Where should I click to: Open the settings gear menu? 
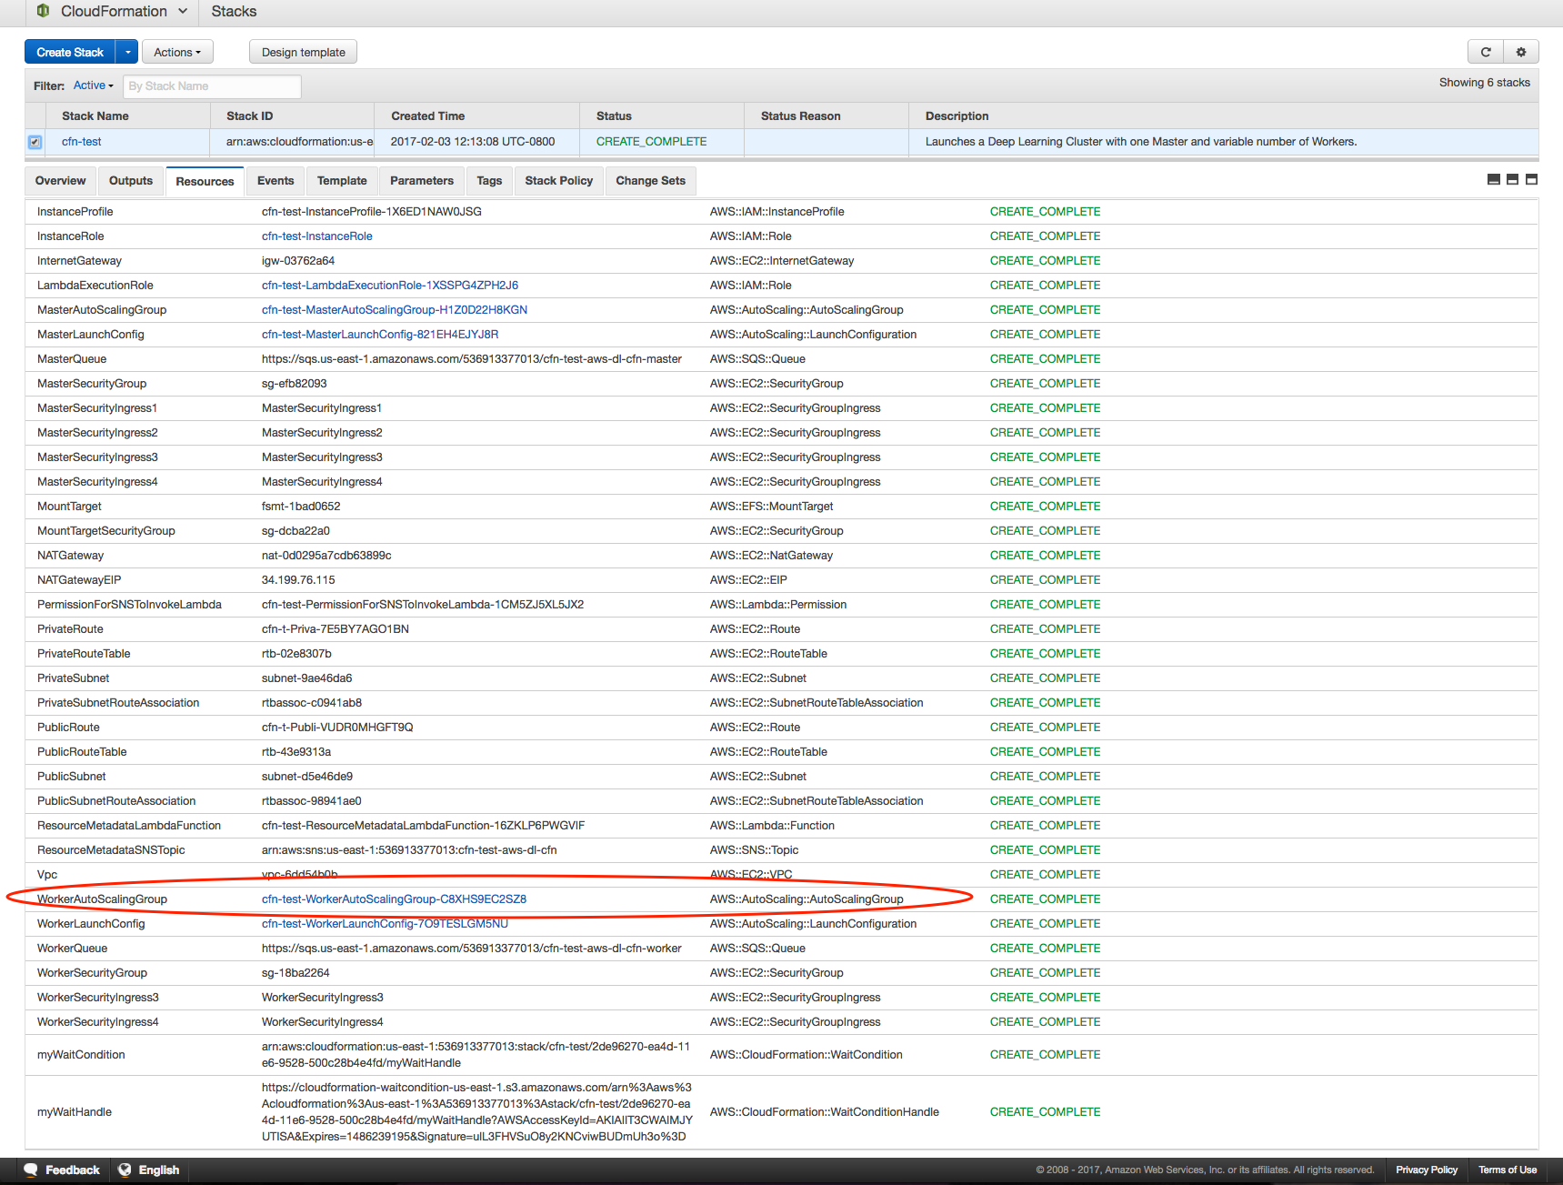click(x=1521, y=52)
